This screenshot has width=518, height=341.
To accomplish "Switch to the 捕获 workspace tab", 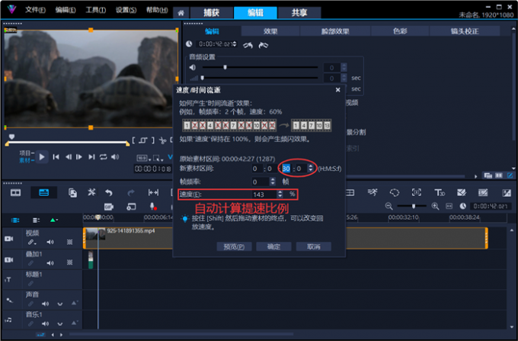I will (212, 12).
